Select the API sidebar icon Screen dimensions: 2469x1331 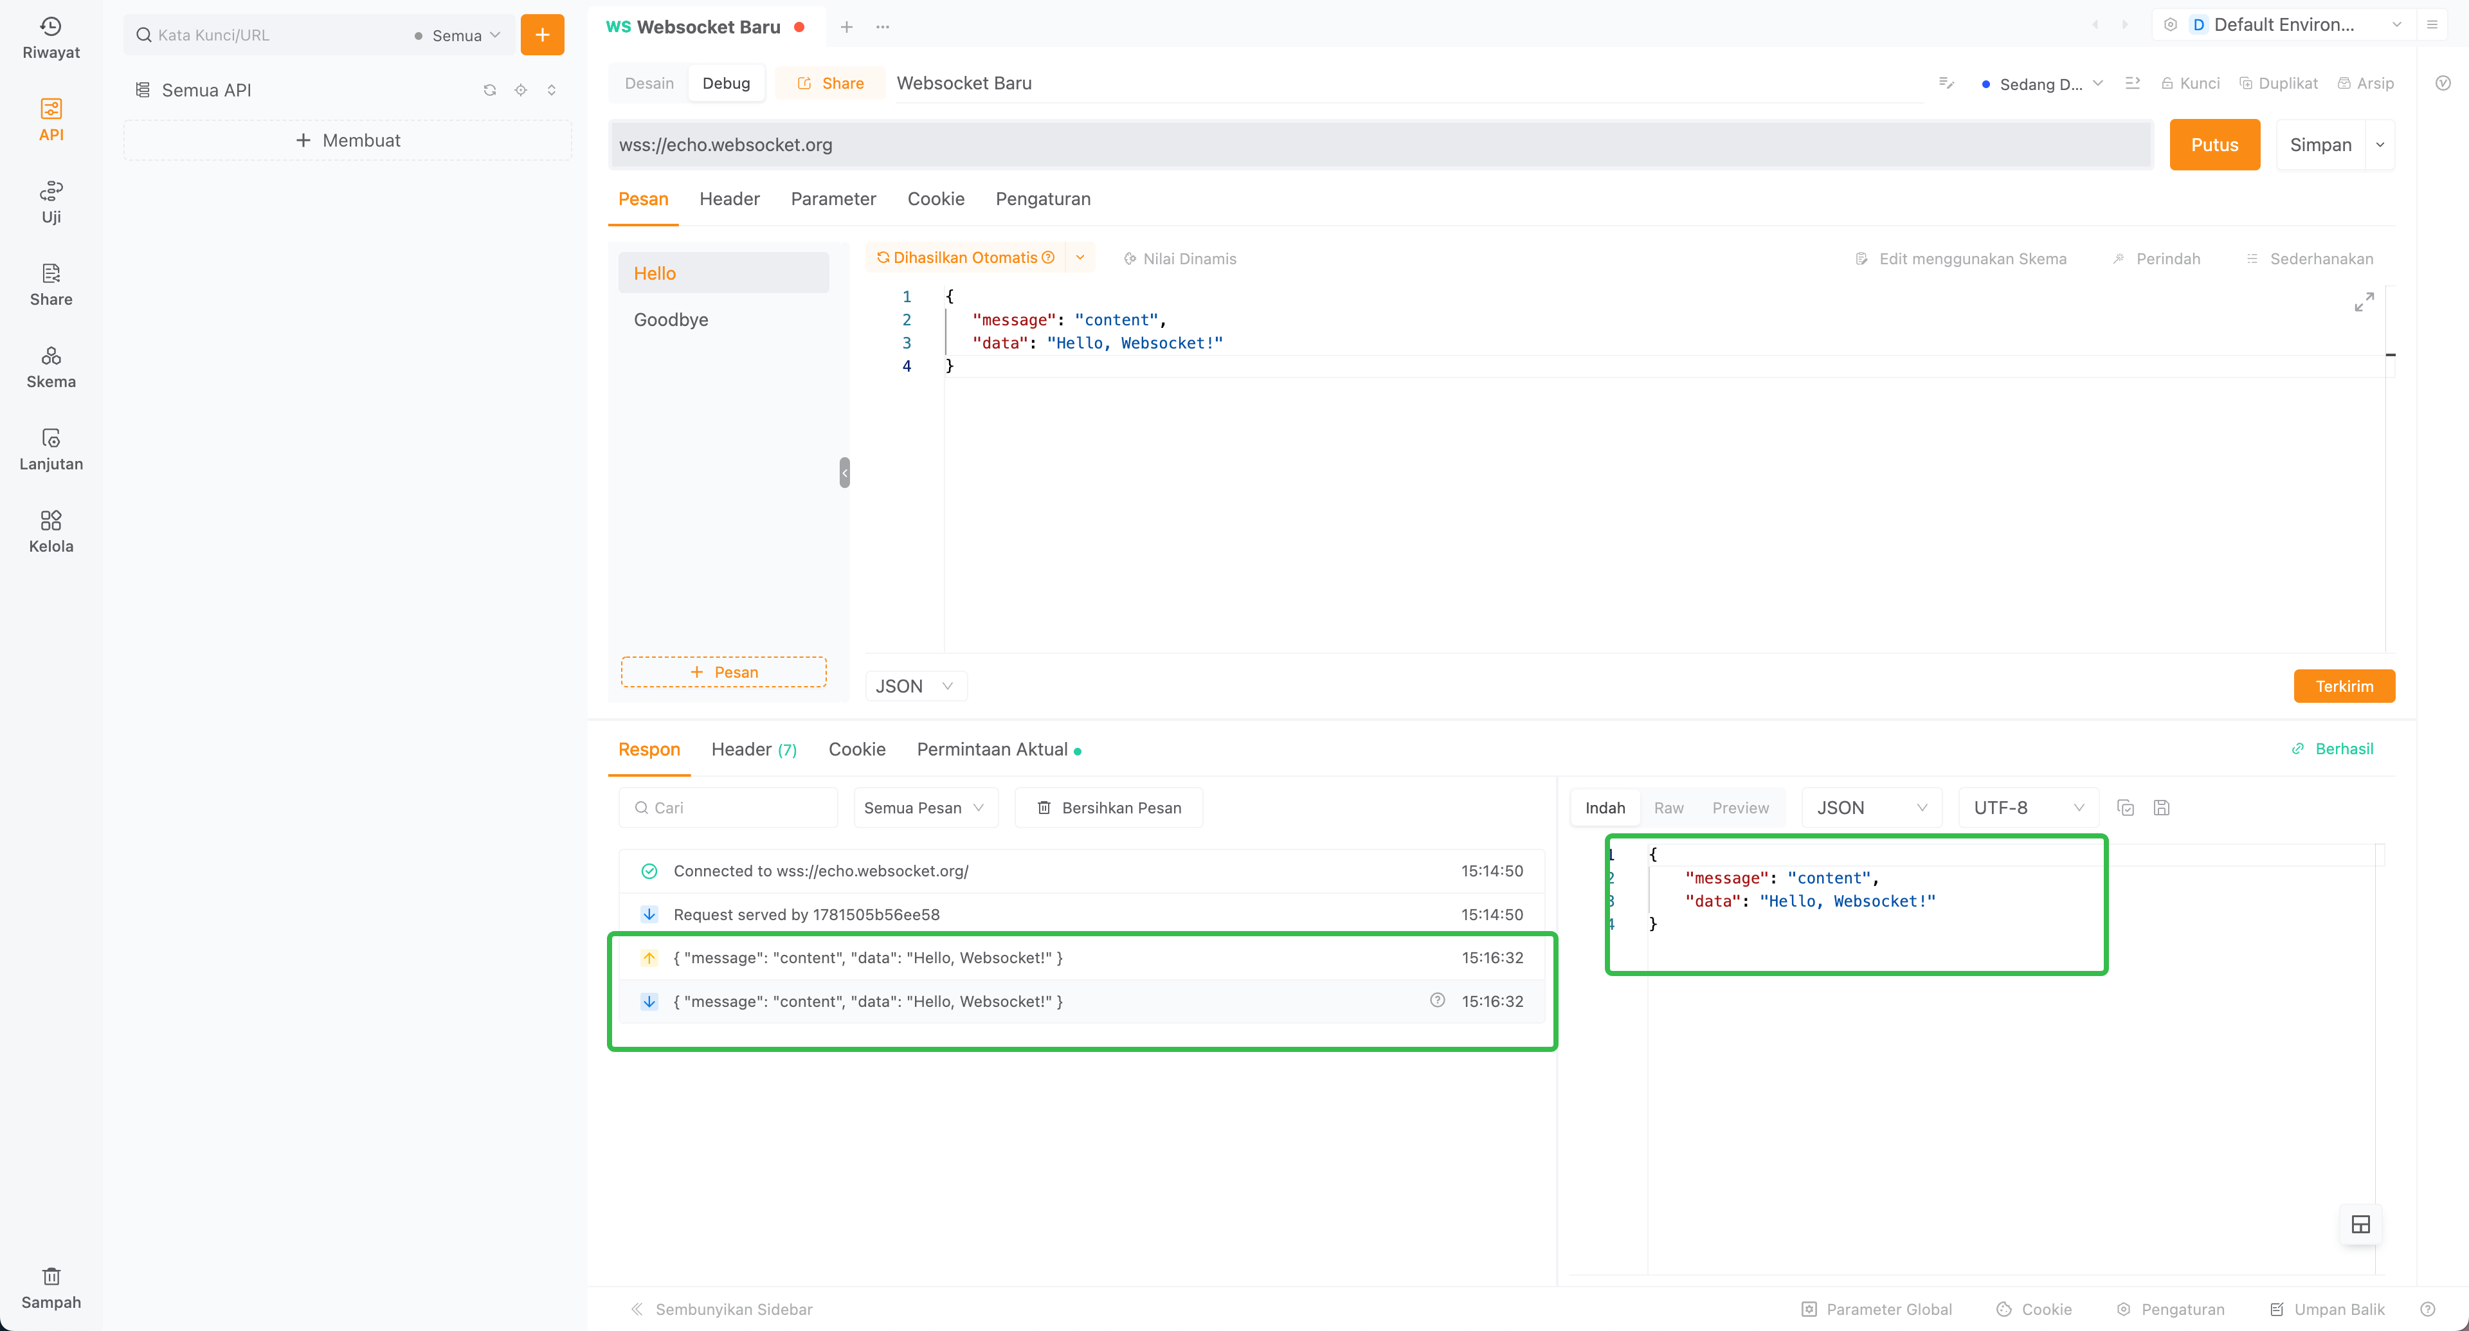51,121
